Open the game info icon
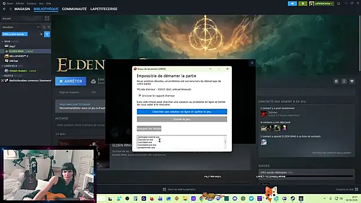Screen dimensions: 361x203 [344, 81]
